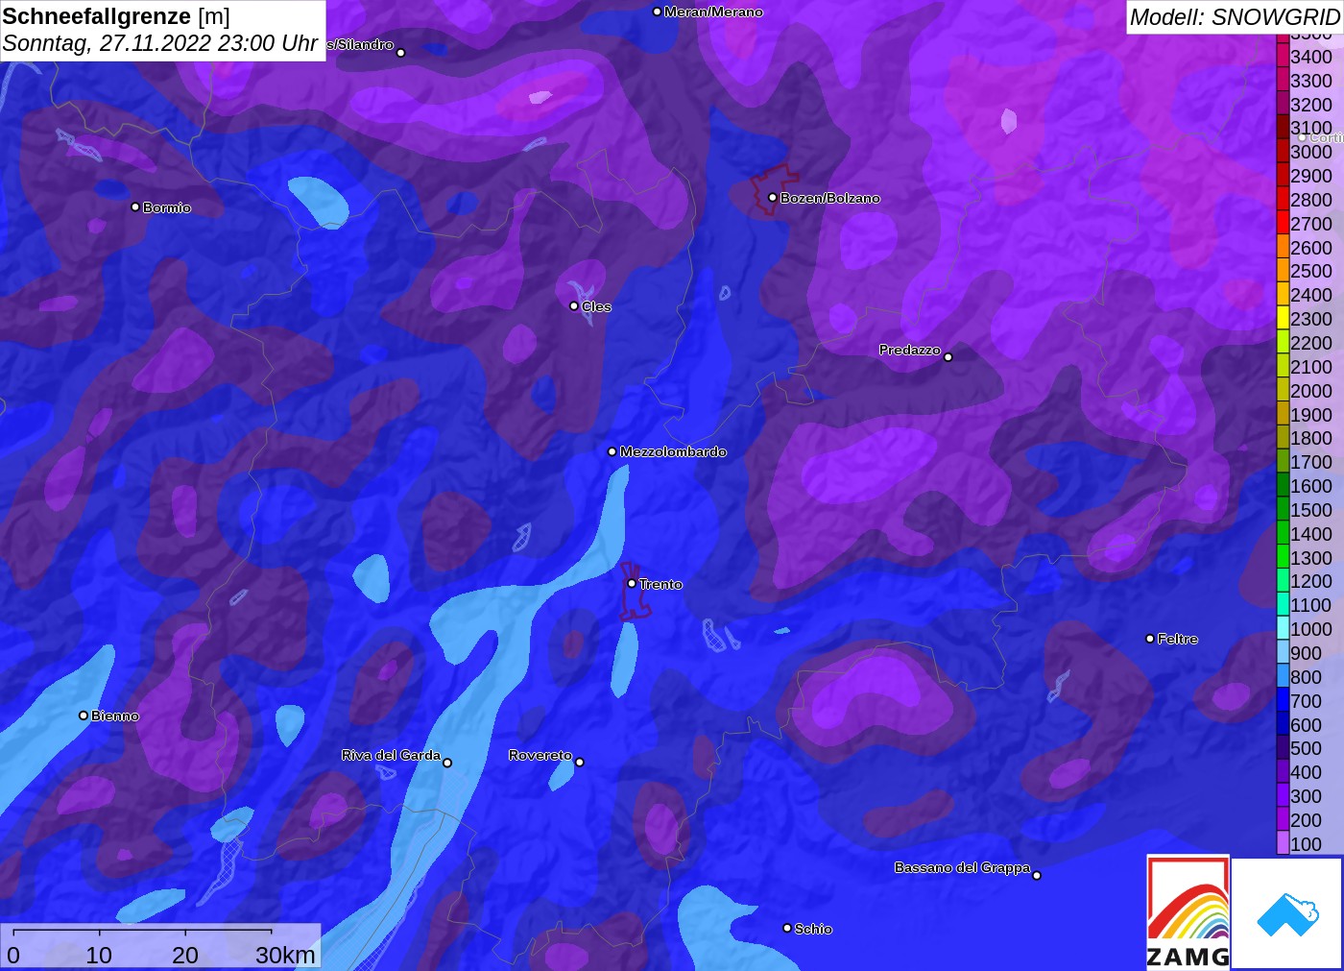Click the Riva del Garda marker dot
This screenshot has height=971, width=1344.
(447, 763)
